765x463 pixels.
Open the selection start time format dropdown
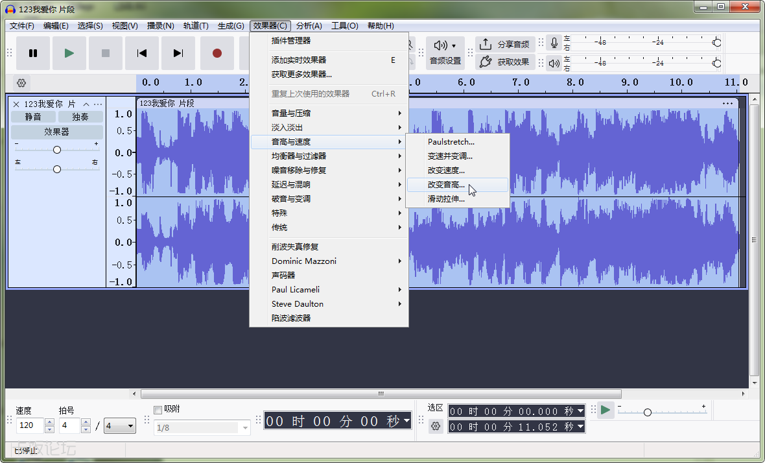580,411
